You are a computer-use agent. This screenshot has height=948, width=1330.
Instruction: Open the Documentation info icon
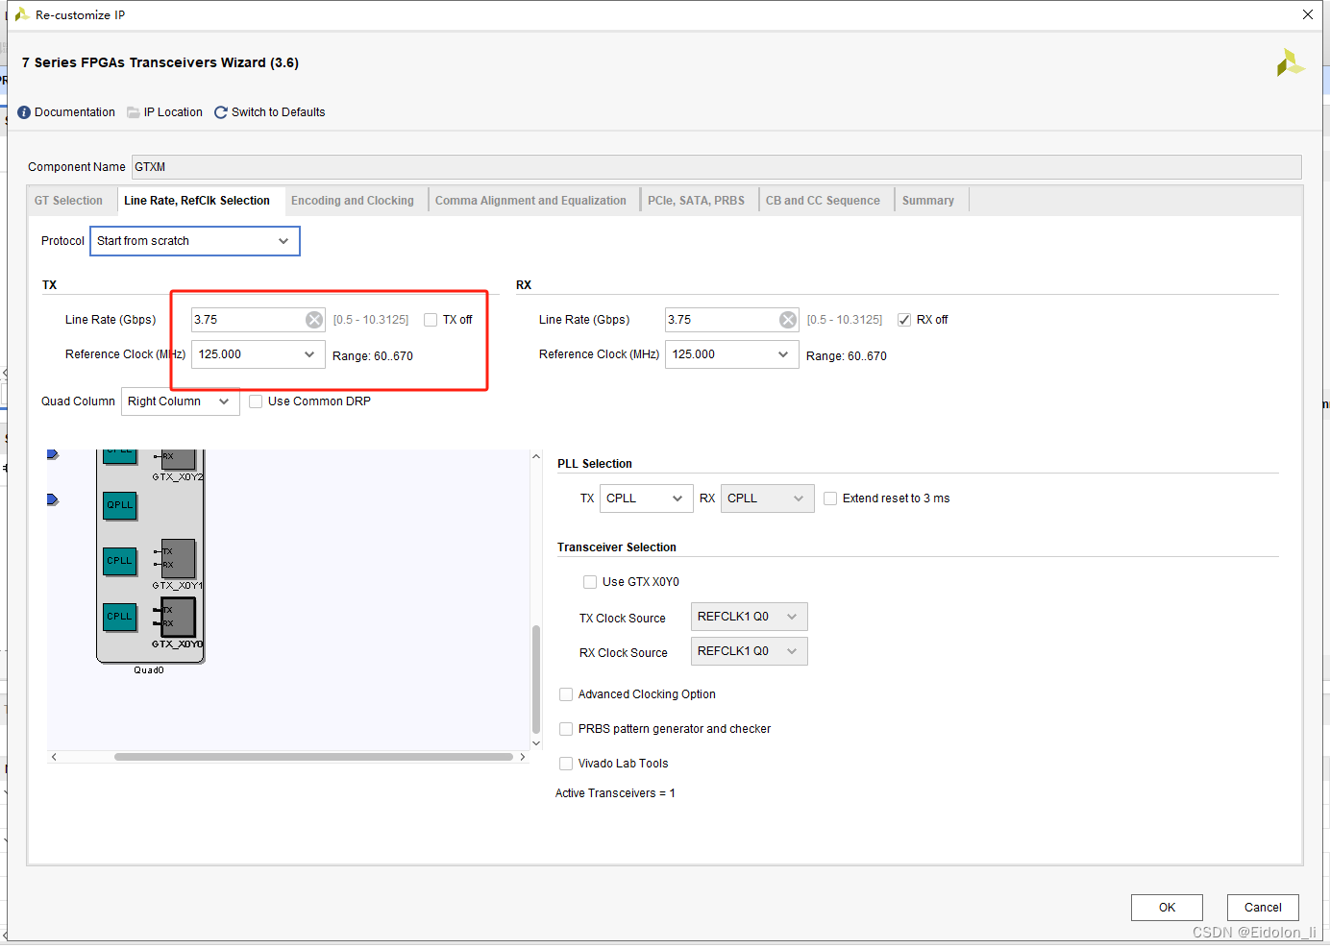pos(24,112)
